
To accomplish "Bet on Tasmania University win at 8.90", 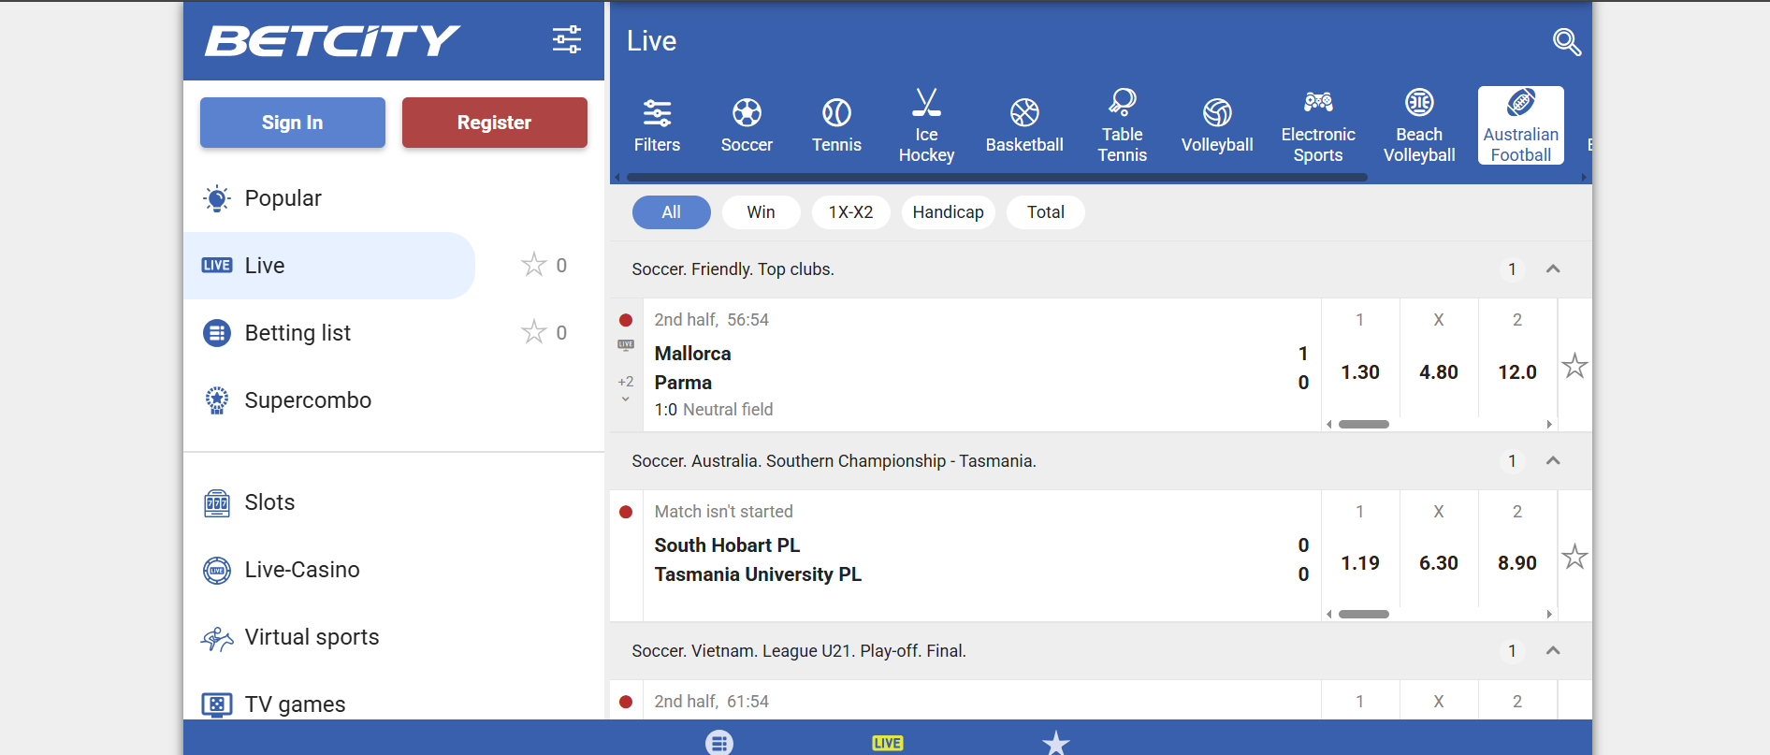I will [x=1517, y=563].
